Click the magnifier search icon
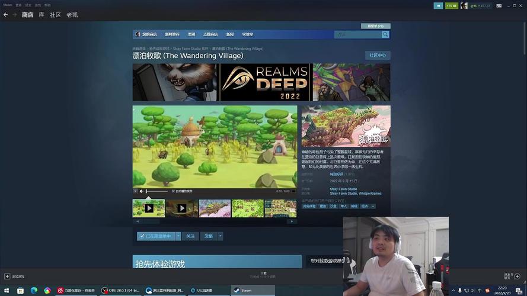This screenshot has width=527, height=296. 385,34
